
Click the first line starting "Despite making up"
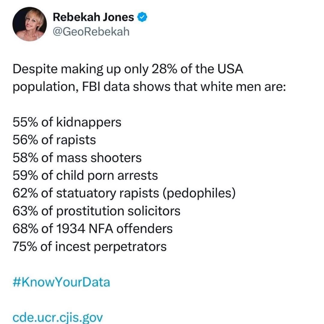click(x=128, y=69)
